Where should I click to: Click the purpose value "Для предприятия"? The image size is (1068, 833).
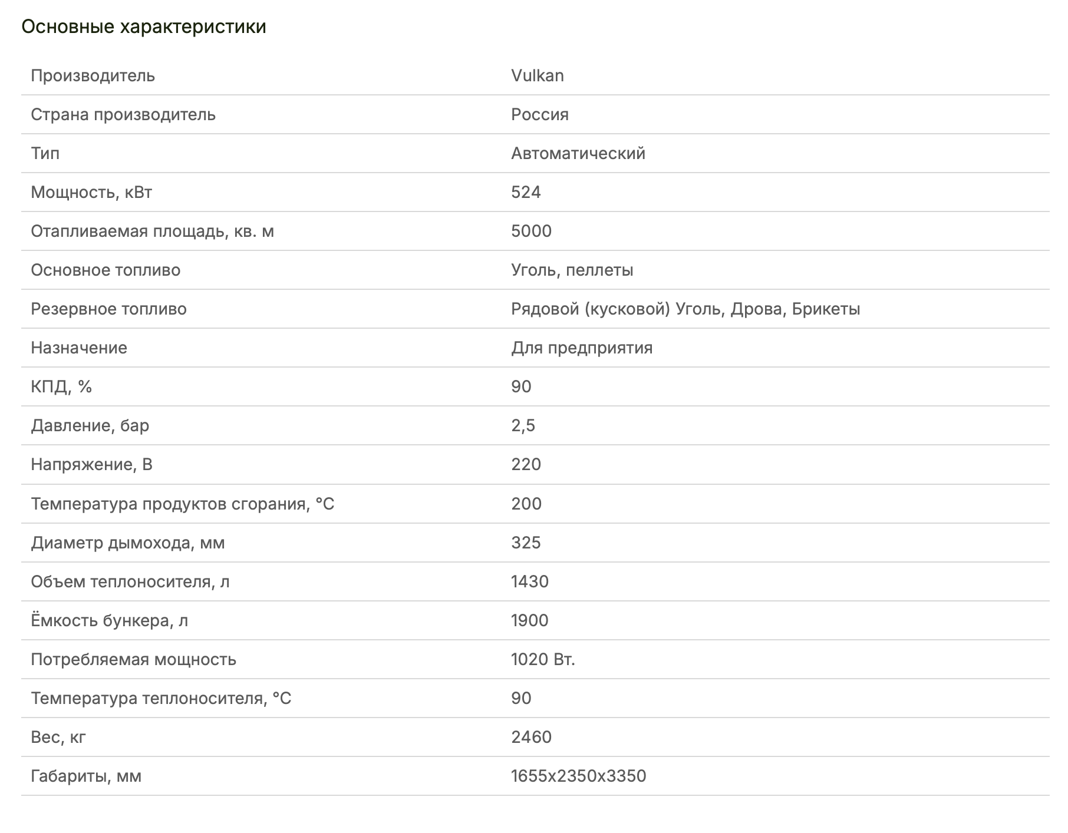(581, 348)
